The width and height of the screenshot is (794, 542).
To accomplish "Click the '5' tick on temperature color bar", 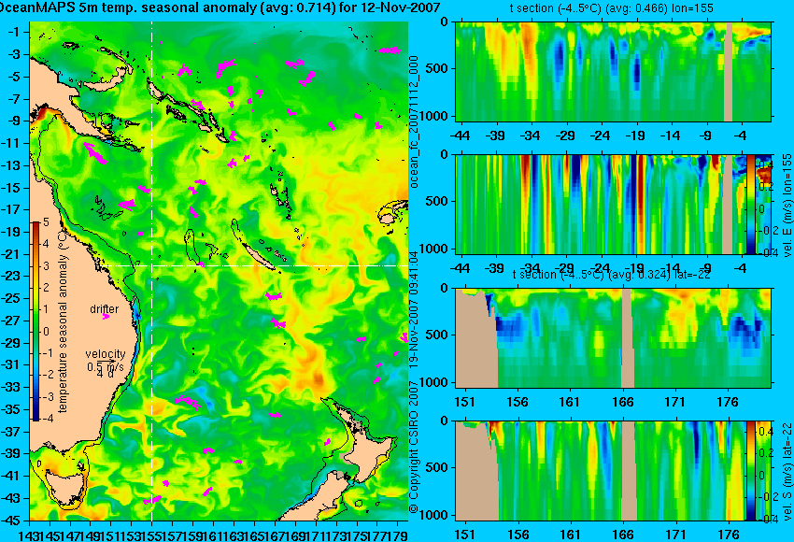I will pyautogui.click(x=46, y=221).
